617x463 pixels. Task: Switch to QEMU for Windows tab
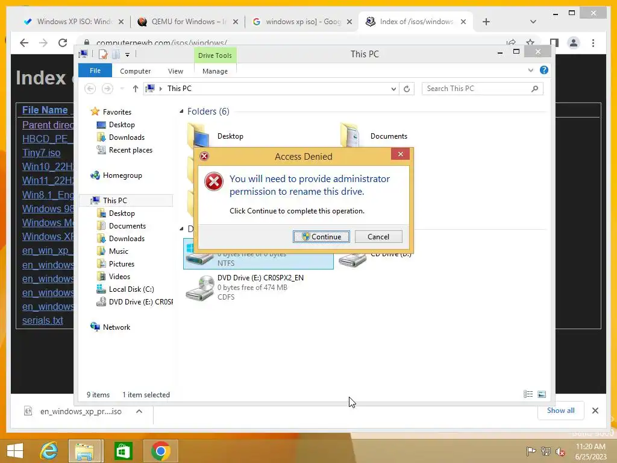188,22
